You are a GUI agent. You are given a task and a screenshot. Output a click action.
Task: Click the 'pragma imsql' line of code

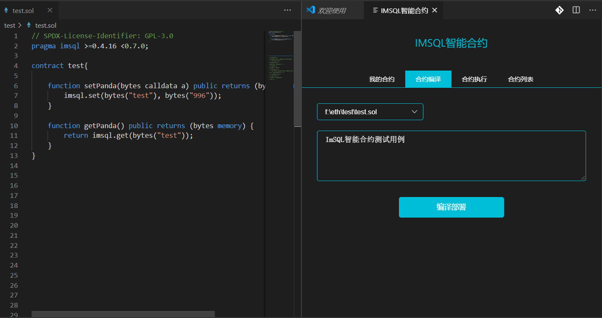90,46
